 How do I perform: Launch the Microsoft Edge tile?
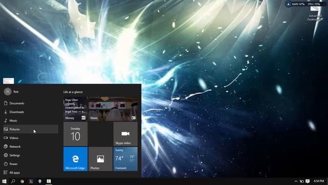click(75, 159)
